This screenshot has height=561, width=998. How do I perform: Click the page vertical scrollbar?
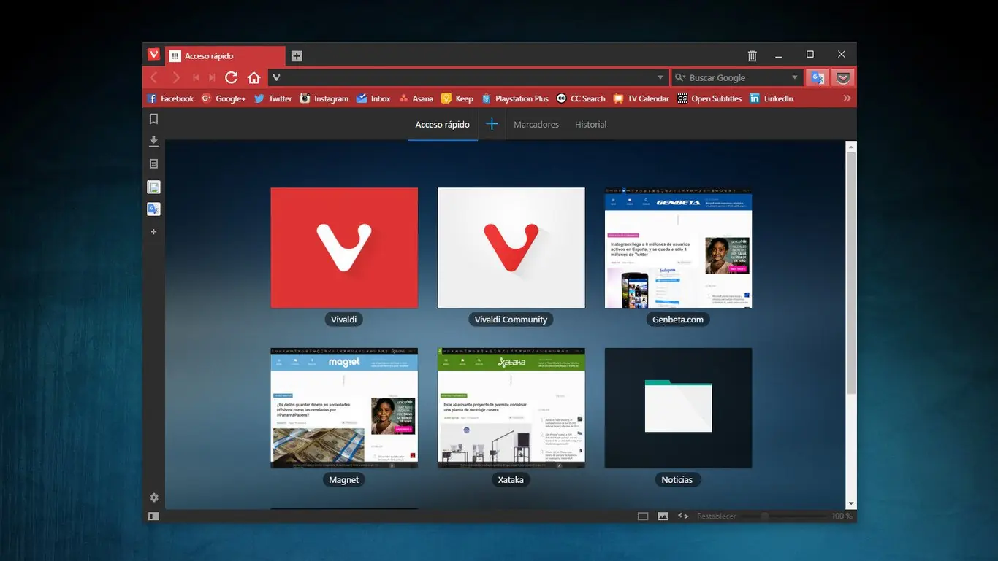(x=850, y=274)
